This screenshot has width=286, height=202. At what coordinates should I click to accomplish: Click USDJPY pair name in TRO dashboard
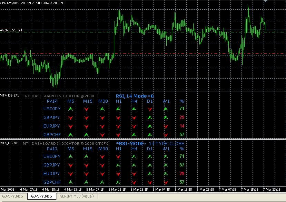pyautogui.click(x=52, y=109)
